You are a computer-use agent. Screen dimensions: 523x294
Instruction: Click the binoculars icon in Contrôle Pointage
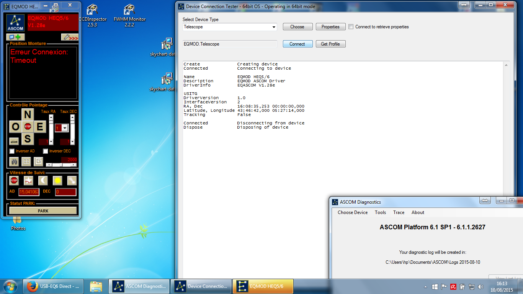pos(14,162)
